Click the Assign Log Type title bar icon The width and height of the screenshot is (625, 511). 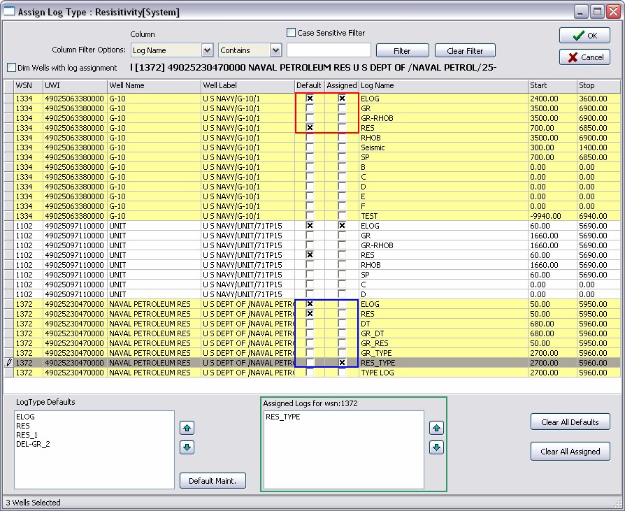(10, 11)
